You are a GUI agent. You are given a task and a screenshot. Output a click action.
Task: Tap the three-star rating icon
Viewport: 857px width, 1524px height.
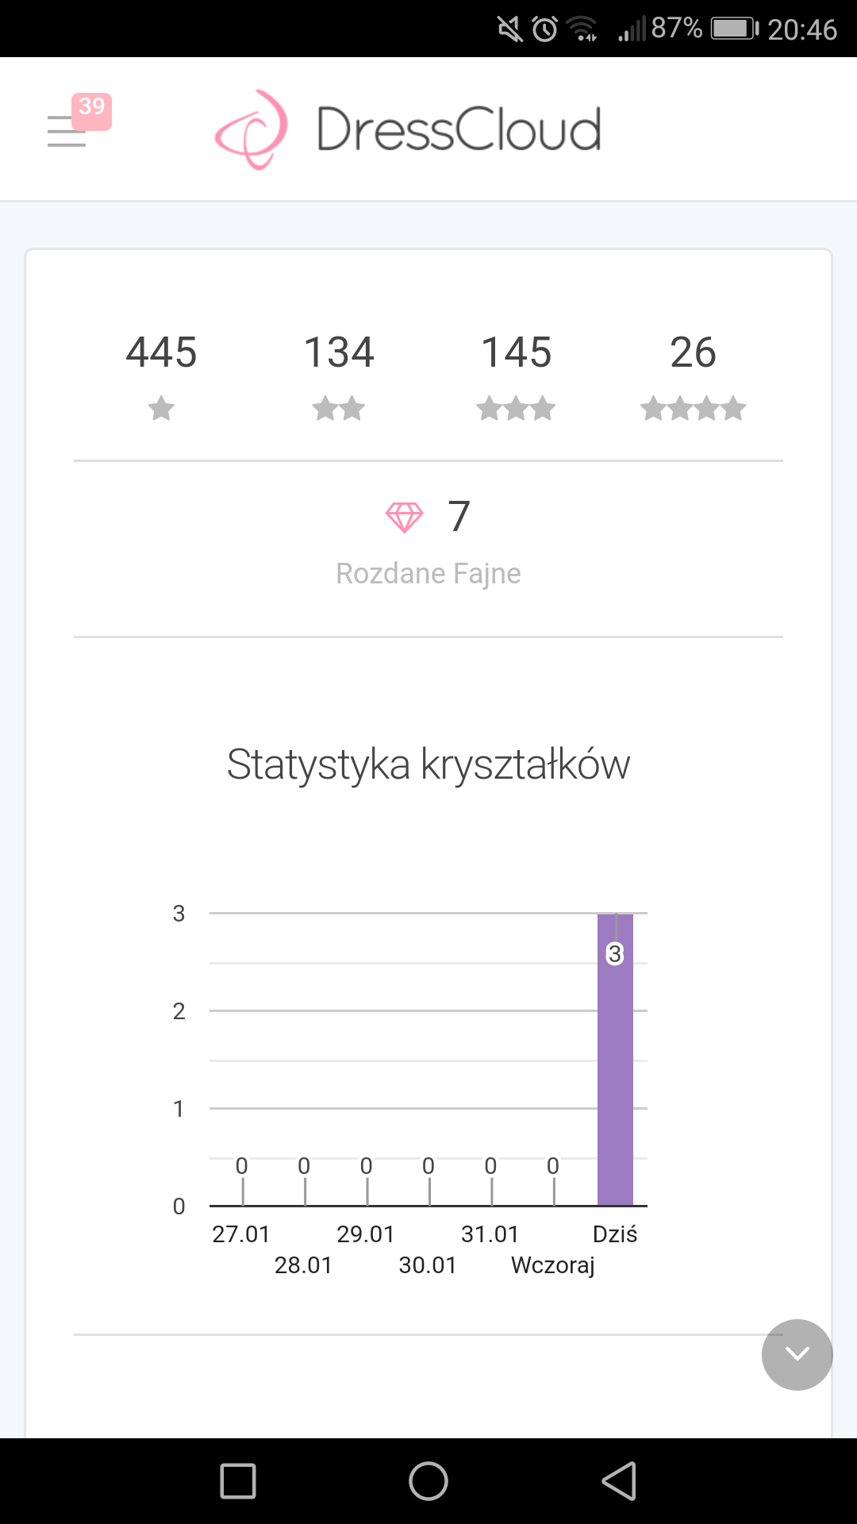516,409
